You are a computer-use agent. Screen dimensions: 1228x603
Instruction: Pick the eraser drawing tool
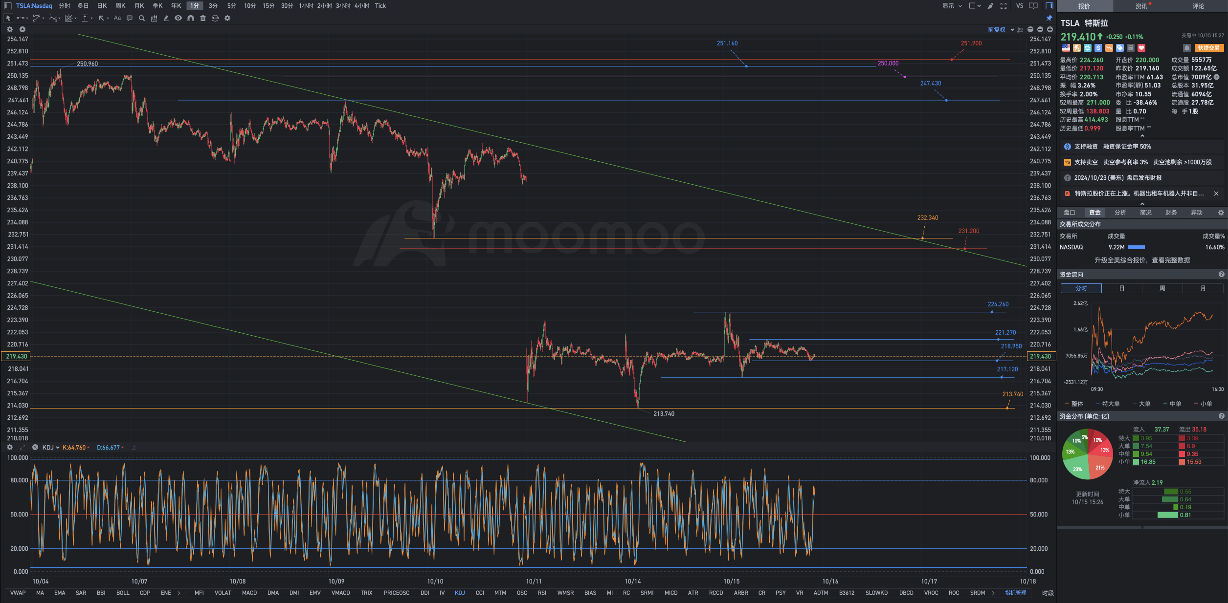coord(166,18)
